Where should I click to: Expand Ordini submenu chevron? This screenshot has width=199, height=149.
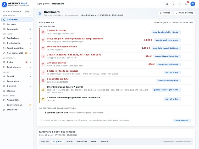pyautogui.click(x=30, y=62)
